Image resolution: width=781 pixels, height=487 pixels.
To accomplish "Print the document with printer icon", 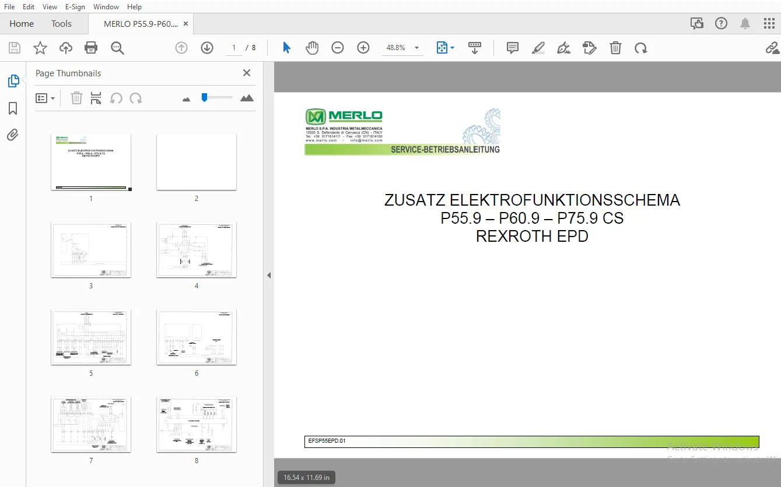I will pyautogui.click(x=91, y=48).
